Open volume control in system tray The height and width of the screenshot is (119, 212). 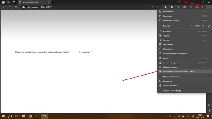tap(170, 116)
